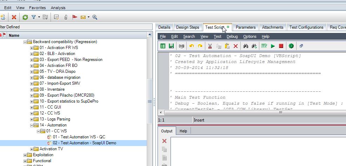Expand the Exploitation folder
This screenshot has width=346, height=166.
25,155
